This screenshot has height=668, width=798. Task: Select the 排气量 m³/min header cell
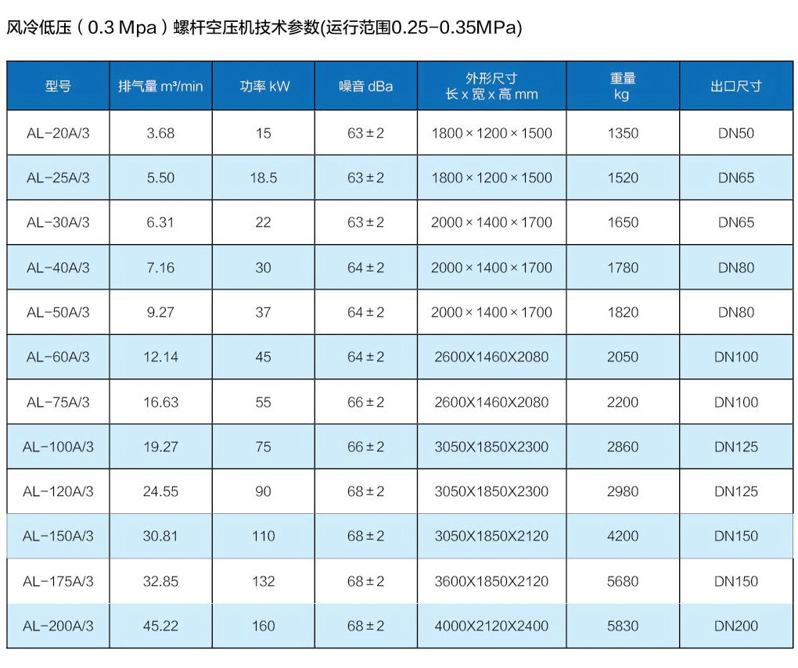pos(160,86)
